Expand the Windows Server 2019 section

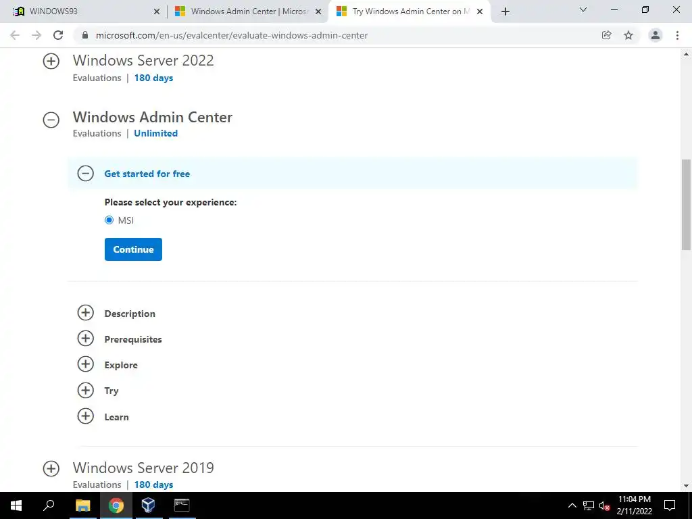(51, 468)
